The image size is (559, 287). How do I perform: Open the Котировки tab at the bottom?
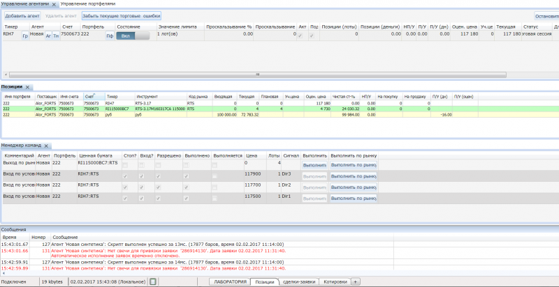(x=335, y=281)
